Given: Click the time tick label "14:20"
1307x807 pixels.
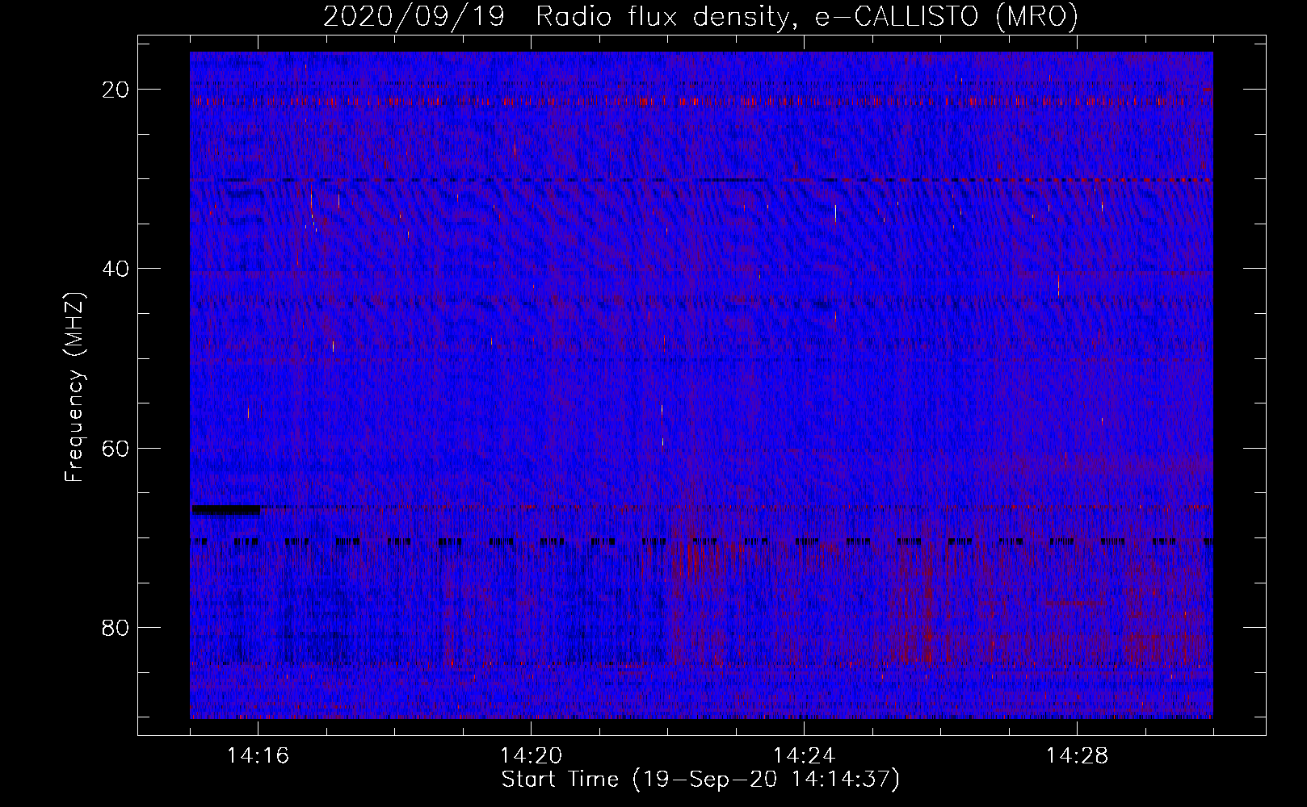Looking at the screenshot, I should click(532, 755).
